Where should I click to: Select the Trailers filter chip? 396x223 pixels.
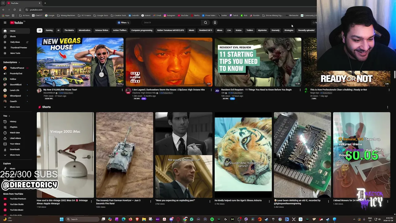click(250, 30)
